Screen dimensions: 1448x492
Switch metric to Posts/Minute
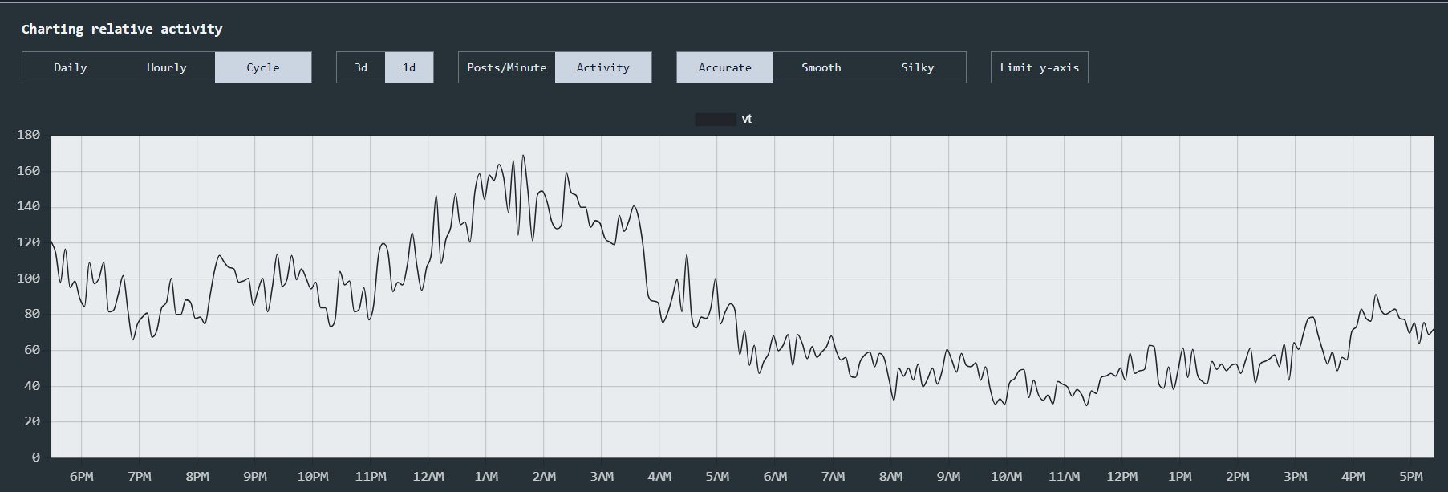pos(507,67)
